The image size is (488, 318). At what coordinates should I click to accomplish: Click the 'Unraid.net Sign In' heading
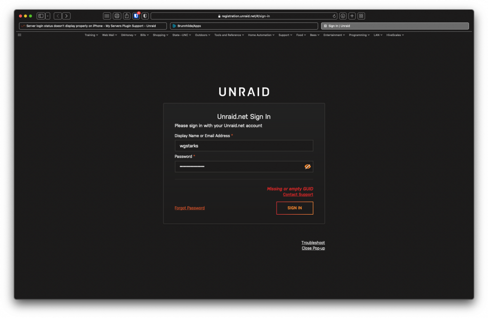[244, 117]
